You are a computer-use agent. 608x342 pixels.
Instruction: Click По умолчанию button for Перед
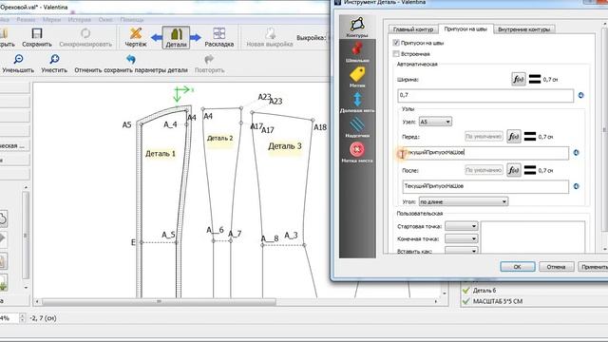coord(484,137)
